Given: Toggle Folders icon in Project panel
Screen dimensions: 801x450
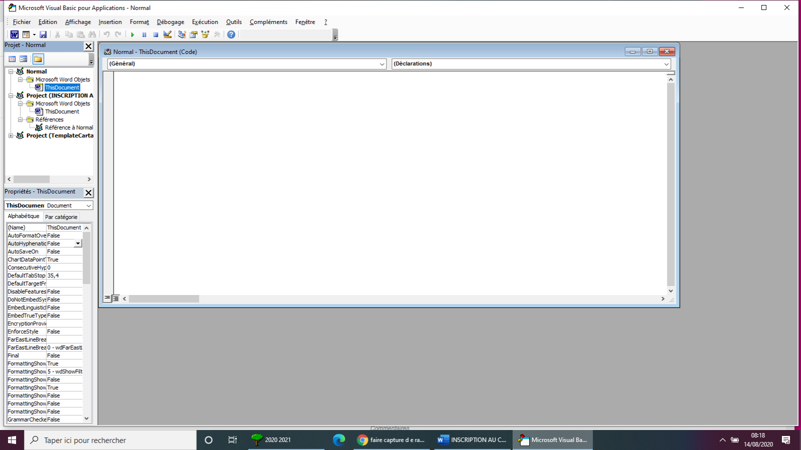Looking at the screenshot, I should click(38, 59).
